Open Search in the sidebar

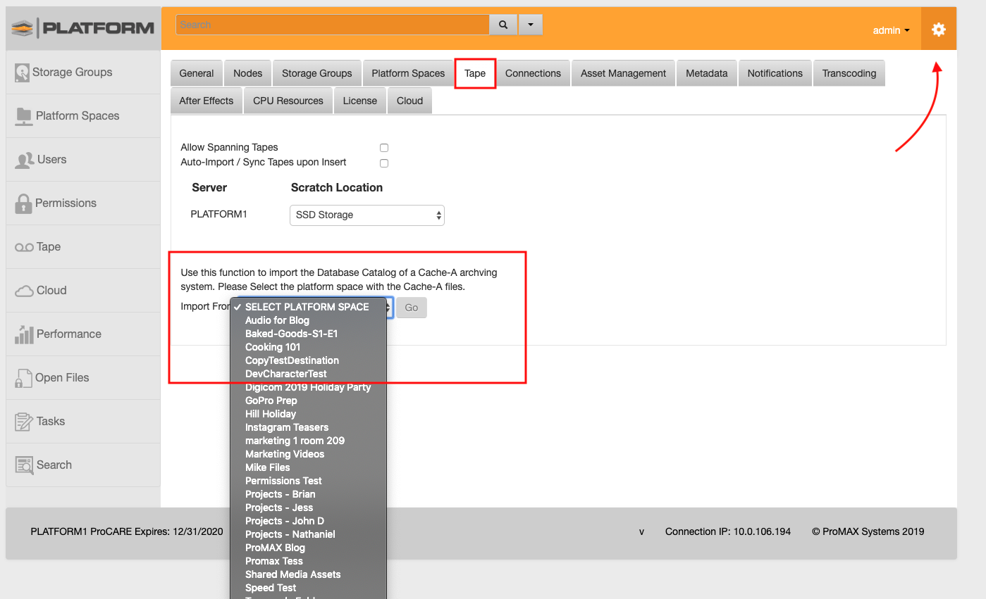coord(83,465)
